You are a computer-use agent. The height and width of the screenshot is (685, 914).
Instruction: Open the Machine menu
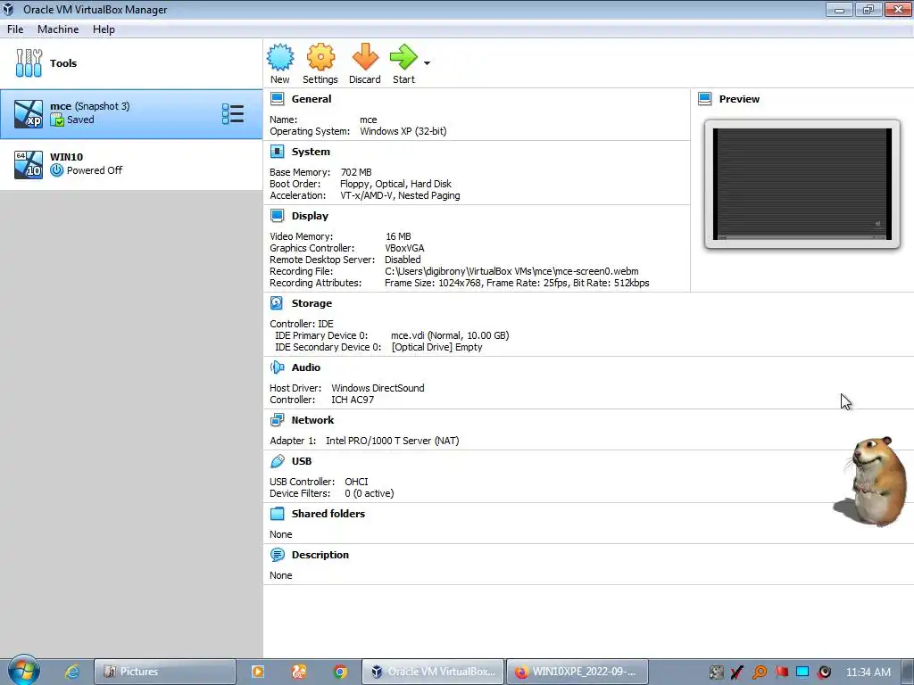[x=58, y=29]
